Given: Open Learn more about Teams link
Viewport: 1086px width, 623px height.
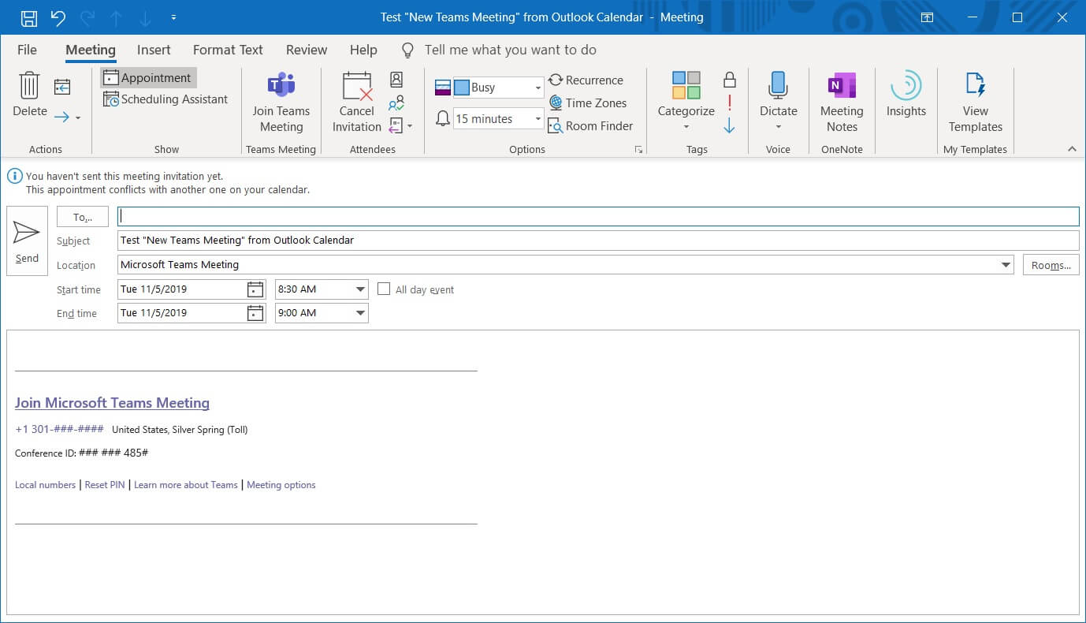Looking at the screenshot, I should point(186,485).
